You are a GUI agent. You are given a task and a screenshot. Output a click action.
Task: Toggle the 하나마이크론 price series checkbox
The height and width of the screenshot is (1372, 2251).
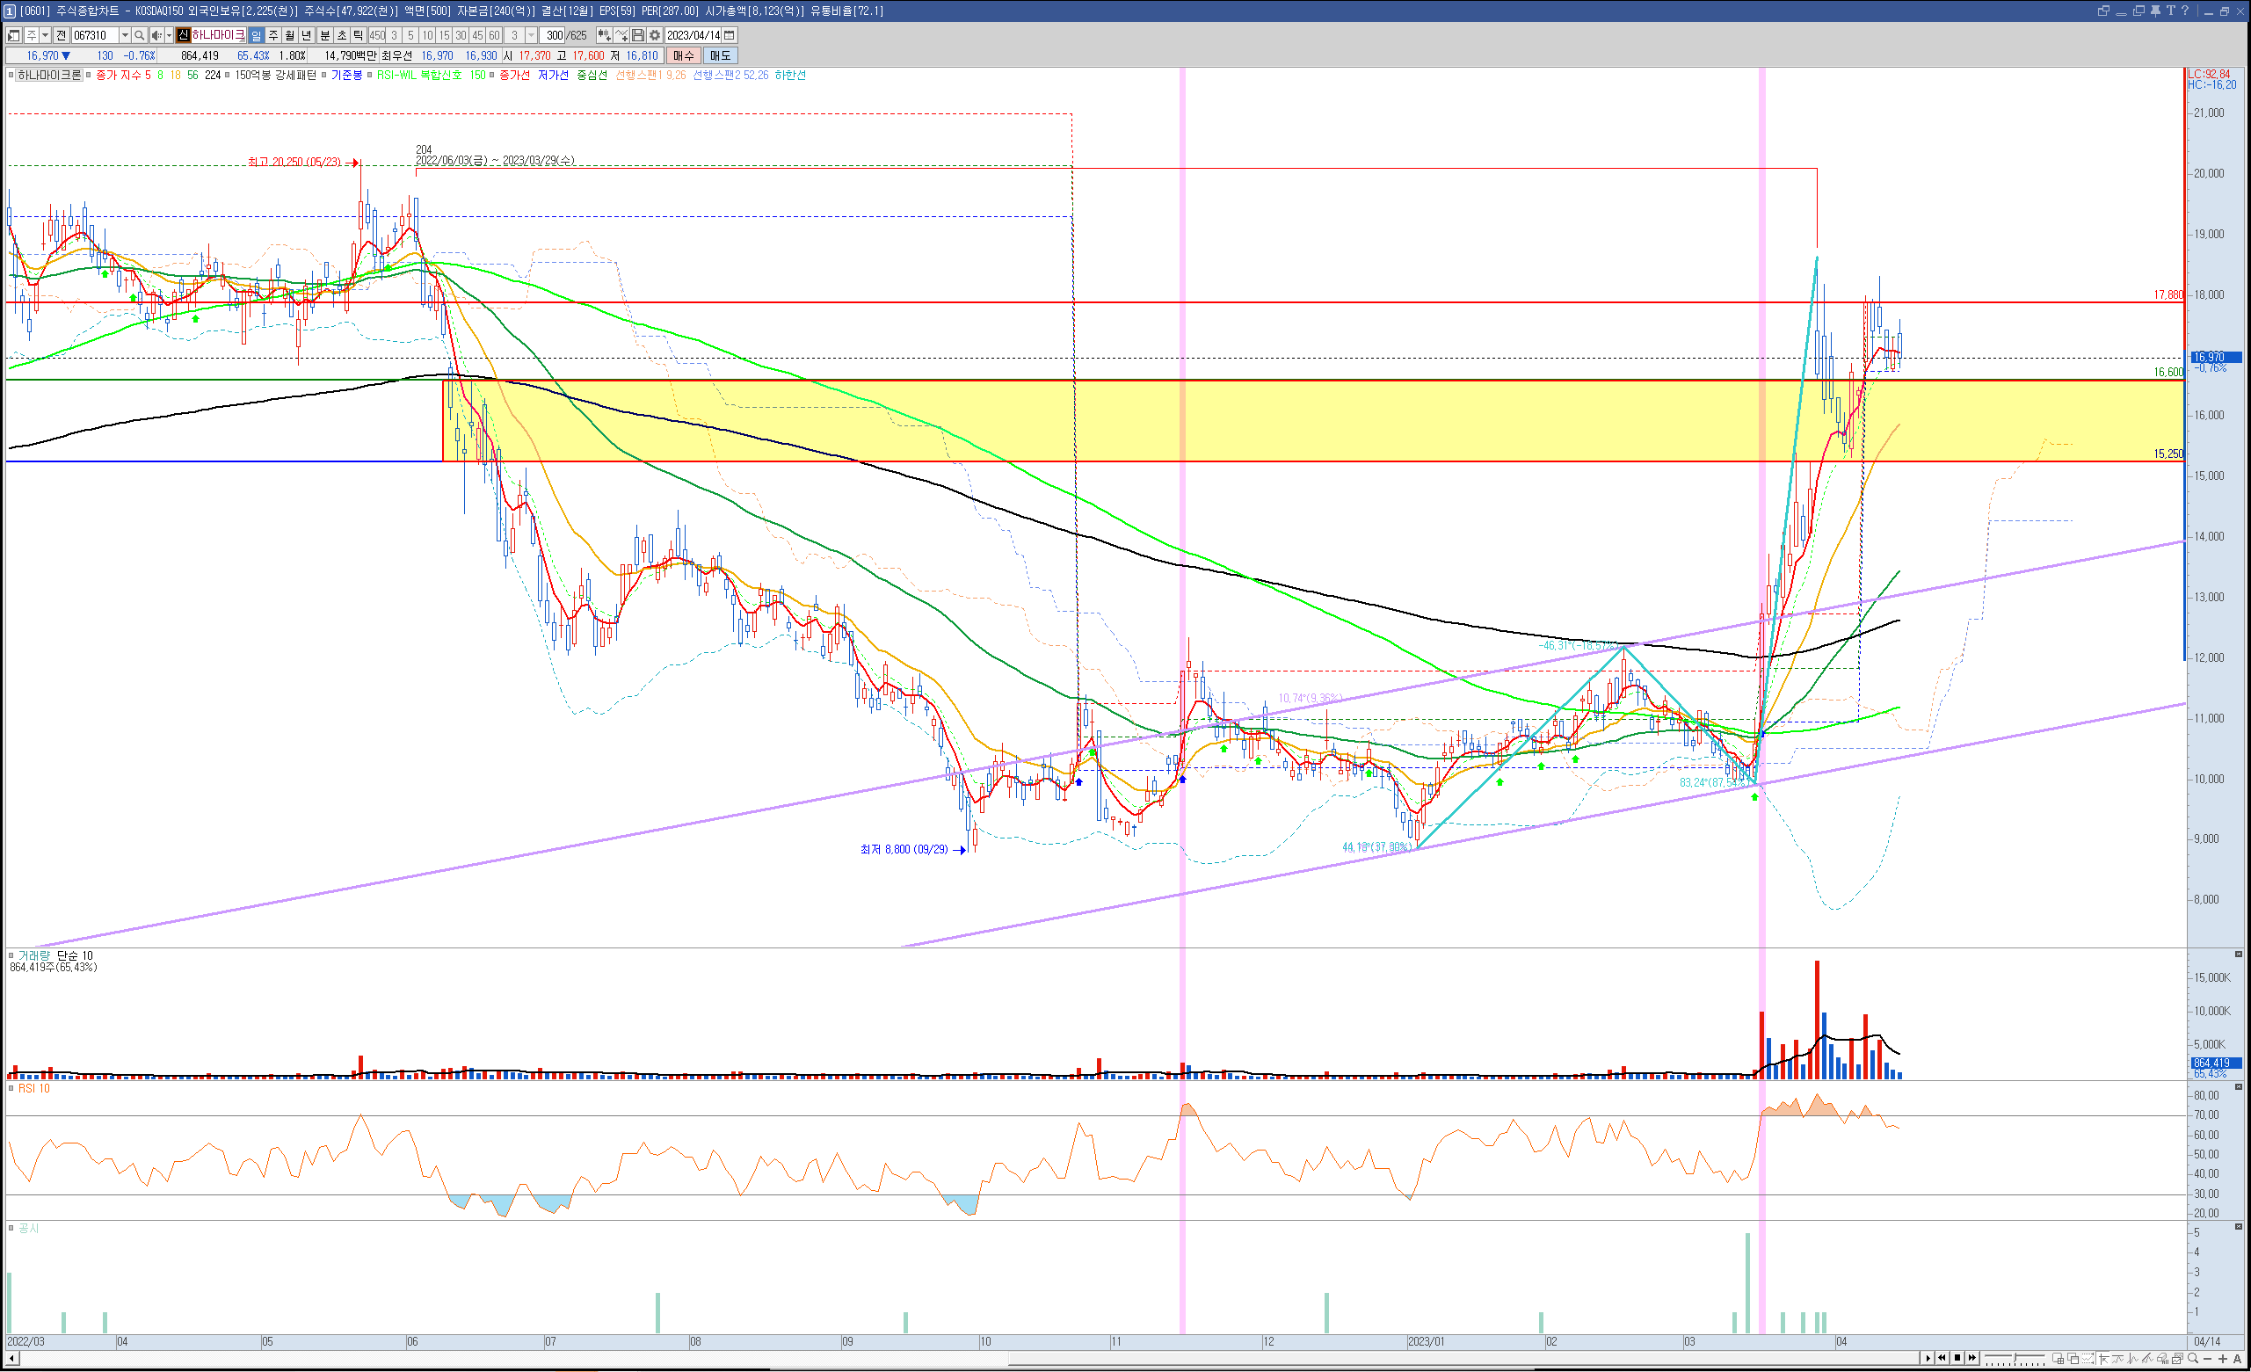(11, 75)
